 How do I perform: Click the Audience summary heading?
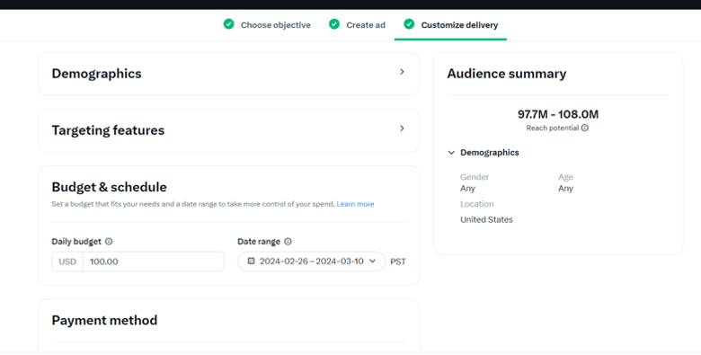click(x=507, y=74)
